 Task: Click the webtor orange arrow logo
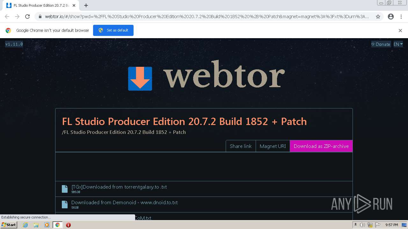click(140, 79)
